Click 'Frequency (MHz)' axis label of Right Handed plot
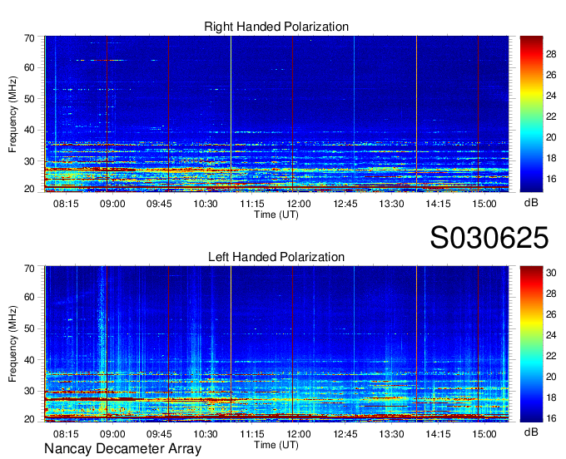Screen dimensions: 566x459 [12, 114]
